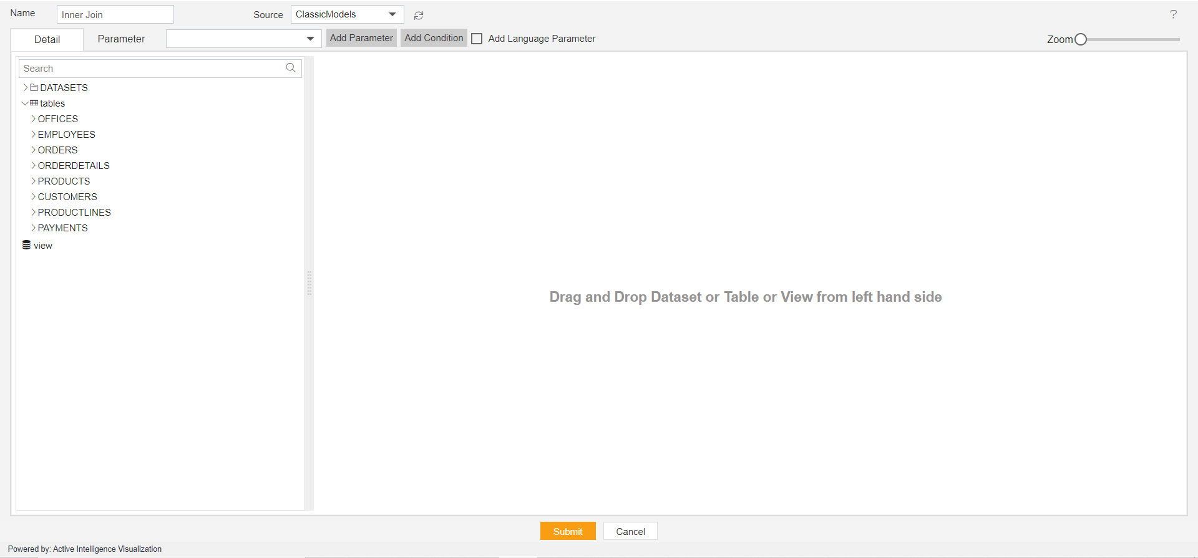The image size is (1198, 558).
Task: Select the DATASETS label
Action: click(x=64, y=87)
